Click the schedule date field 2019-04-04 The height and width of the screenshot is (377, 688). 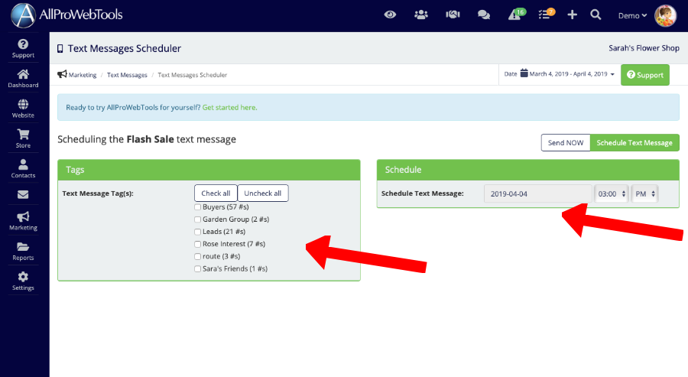pos(538,193)
